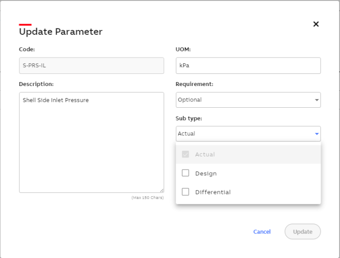
Task: Enable the Differential checkbox
Action: (x=185, y=192)
